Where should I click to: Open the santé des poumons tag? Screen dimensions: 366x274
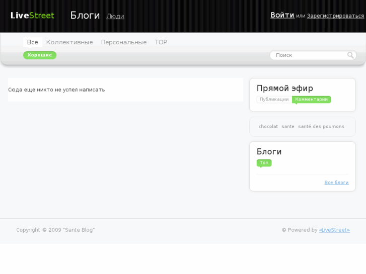(321, 127)
